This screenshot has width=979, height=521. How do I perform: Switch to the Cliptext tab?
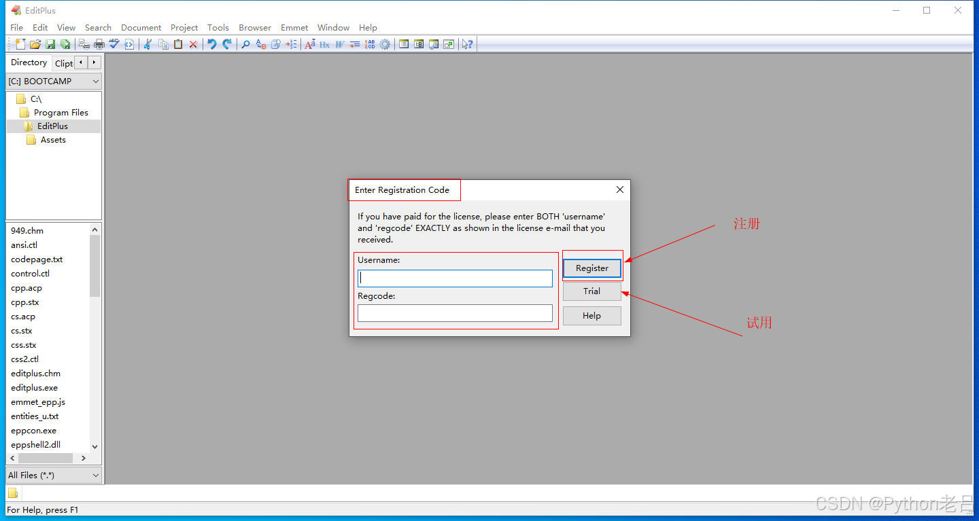tap(64, 63)
